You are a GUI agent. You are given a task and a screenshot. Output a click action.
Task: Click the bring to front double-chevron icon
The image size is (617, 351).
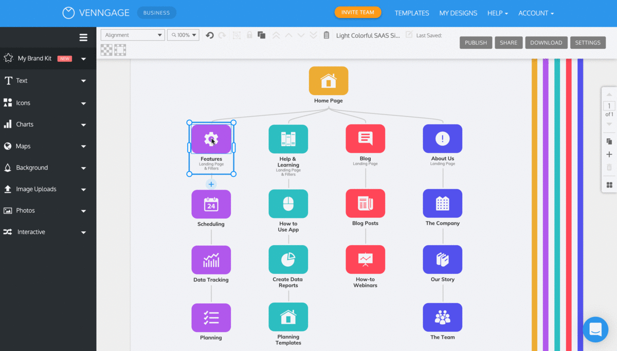coord(276,35)
